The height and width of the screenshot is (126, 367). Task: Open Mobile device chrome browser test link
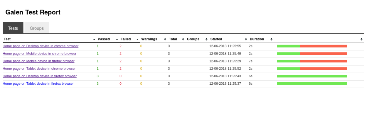coord(39,54)
